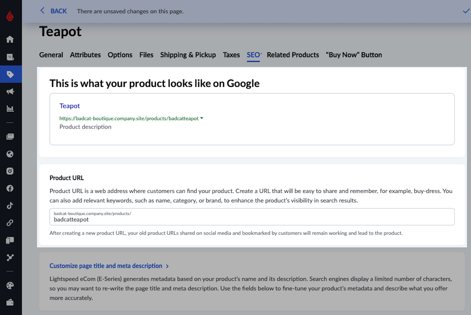Save changes with the checkmark button
This screenshot has width=471, height=315.
(x=466, y=11)
